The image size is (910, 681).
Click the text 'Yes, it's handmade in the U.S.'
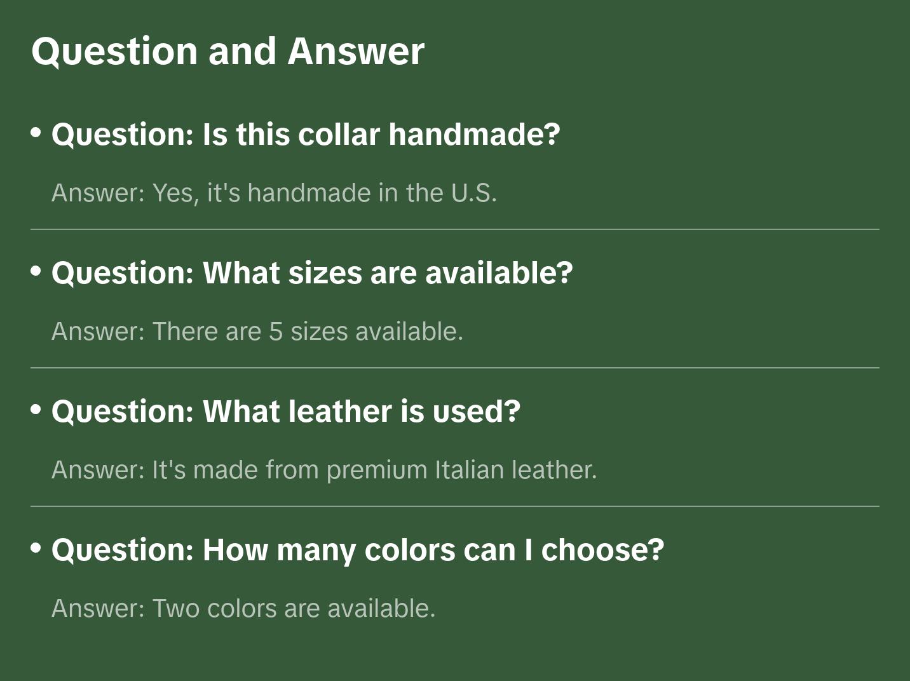(324, 192)
